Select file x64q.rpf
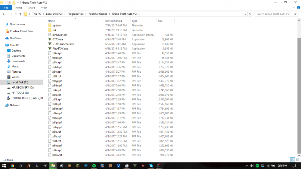301x169 pixels. (57, 127)
